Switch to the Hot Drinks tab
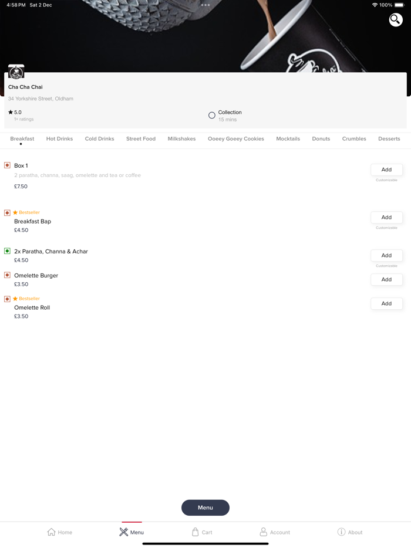The width and height of the screenshot is (411, 548). coord(59,138)
